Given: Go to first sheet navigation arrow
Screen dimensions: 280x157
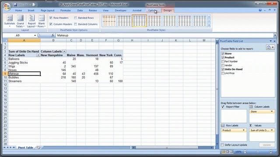Looking at the screenshot, I should point(4,147).
